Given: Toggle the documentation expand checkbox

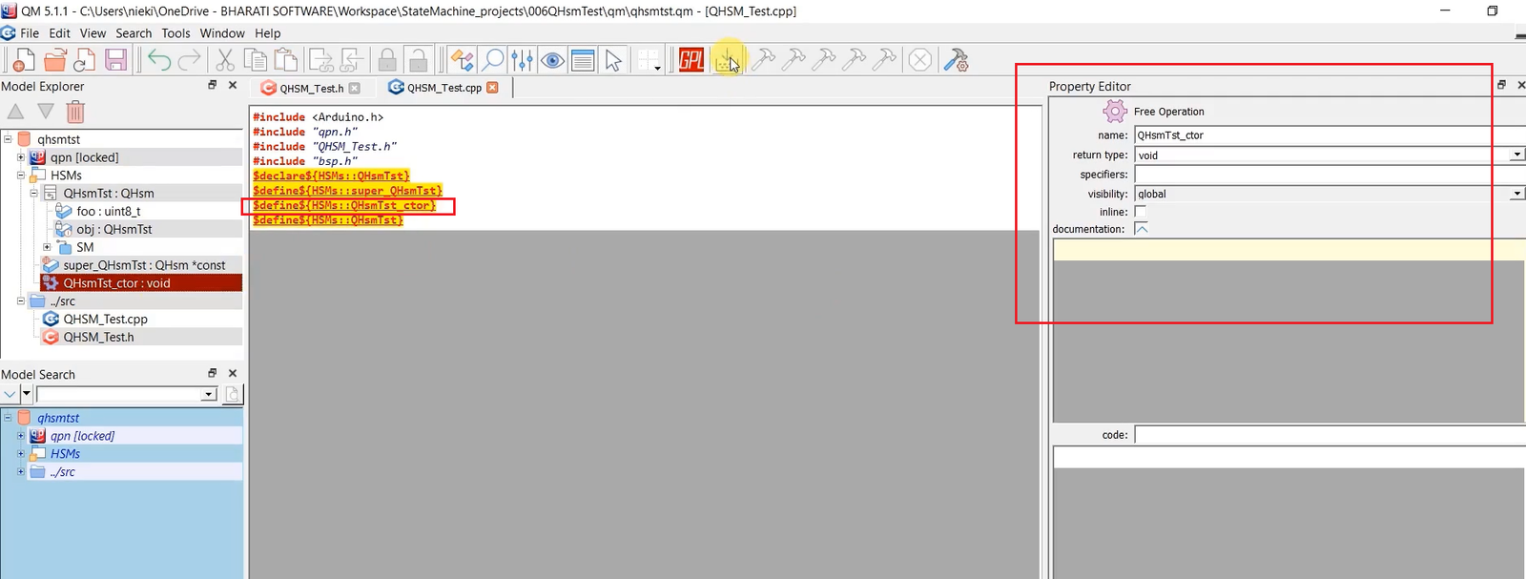Looking at the screenshot, I should (1142, 229).
